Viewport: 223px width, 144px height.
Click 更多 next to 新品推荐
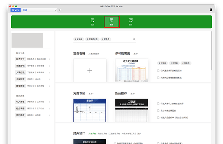click(x=133, y=94)
